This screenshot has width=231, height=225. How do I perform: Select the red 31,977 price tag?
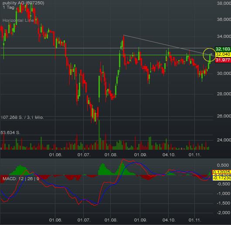[x=223, y=60]
